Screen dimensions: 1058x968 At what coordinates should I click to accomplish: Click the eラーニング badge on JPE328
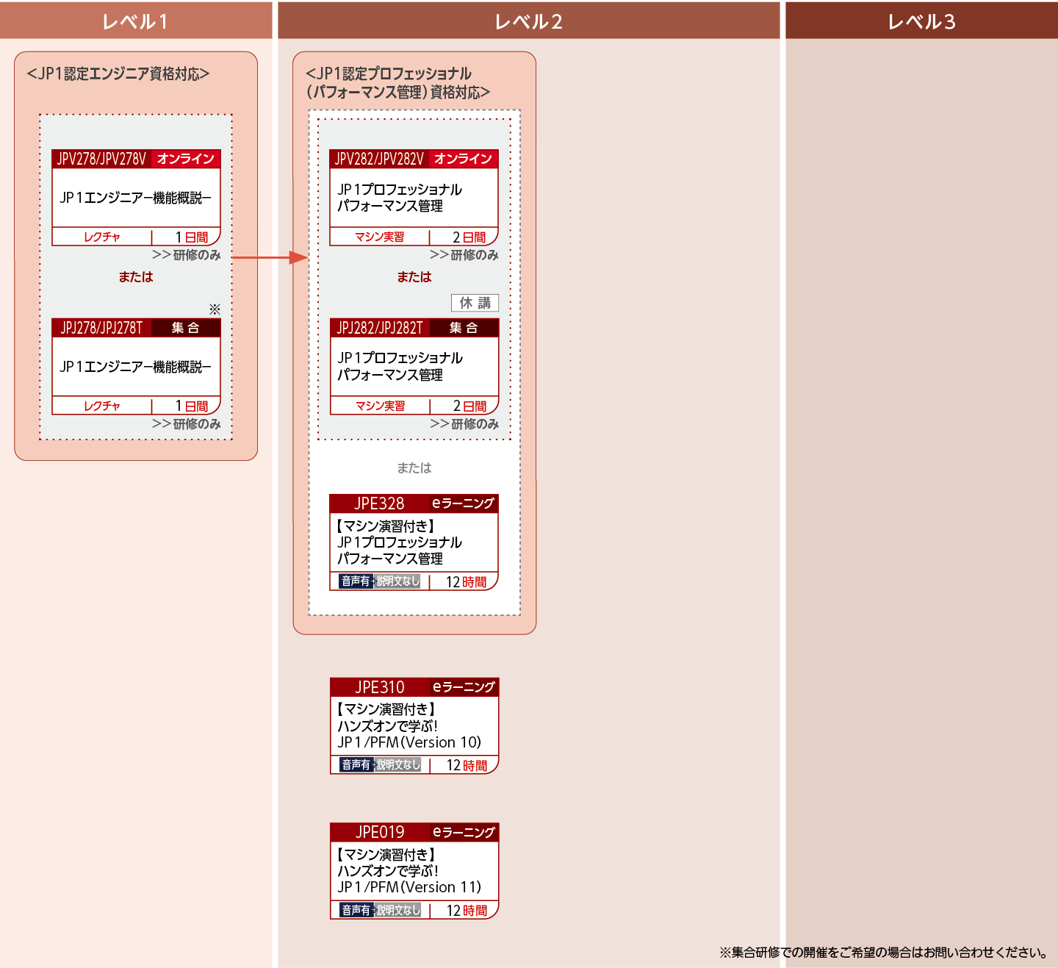pyautogui.click(x=463, y=503)
